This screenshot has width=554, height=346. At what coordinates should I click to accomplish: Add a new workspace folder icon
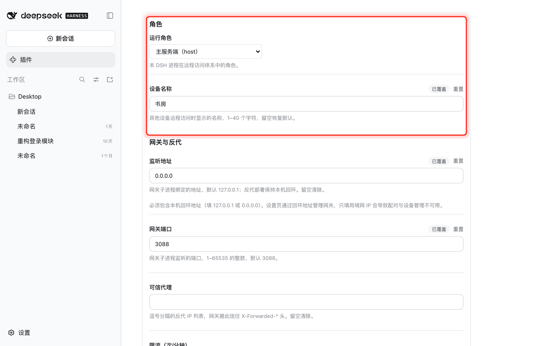pyautogui.click(x=110, y=80)
